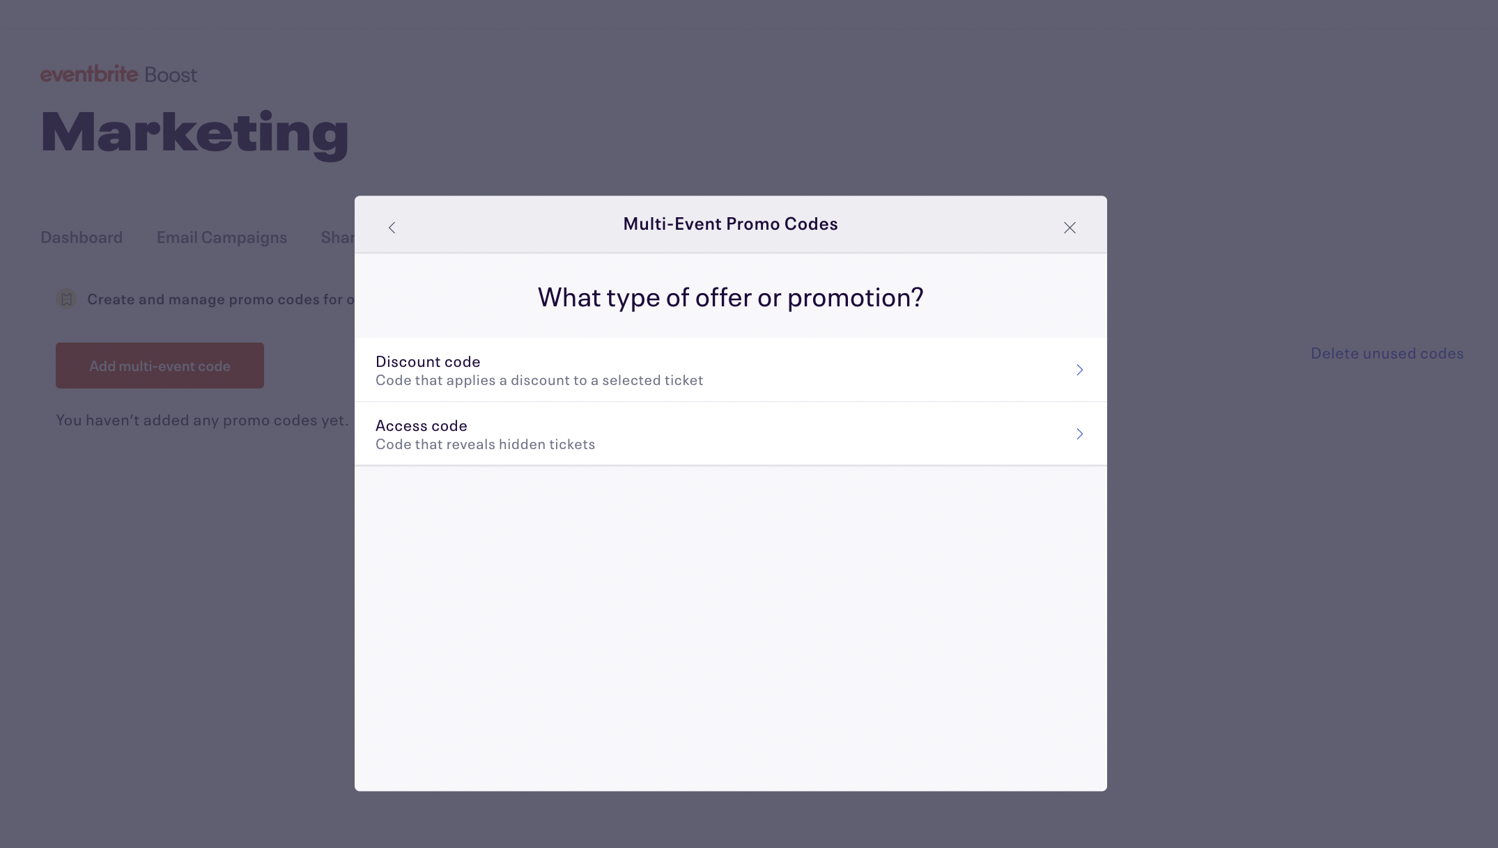Click the 'What type of offer' heading
This screenshot has height=848, width=1498.
click(730, 297)
